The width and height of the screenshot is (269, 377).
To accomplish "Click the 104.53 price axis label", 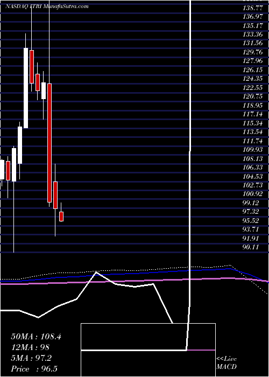I will pos(253,177).
